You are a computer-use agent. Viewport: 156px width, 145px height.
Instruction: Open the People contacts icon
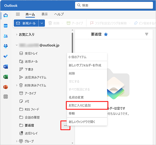[x=6, y=36]
